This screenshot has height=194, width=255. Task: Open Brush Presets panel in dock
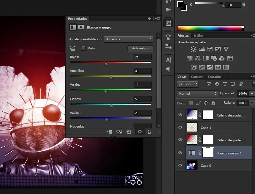(x=168, y=47)
